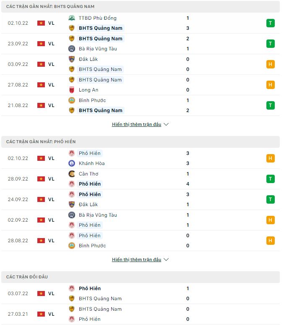Open the Khánh Hòa team name
This screenshot has height=325, width=284.
click(91, 163)
